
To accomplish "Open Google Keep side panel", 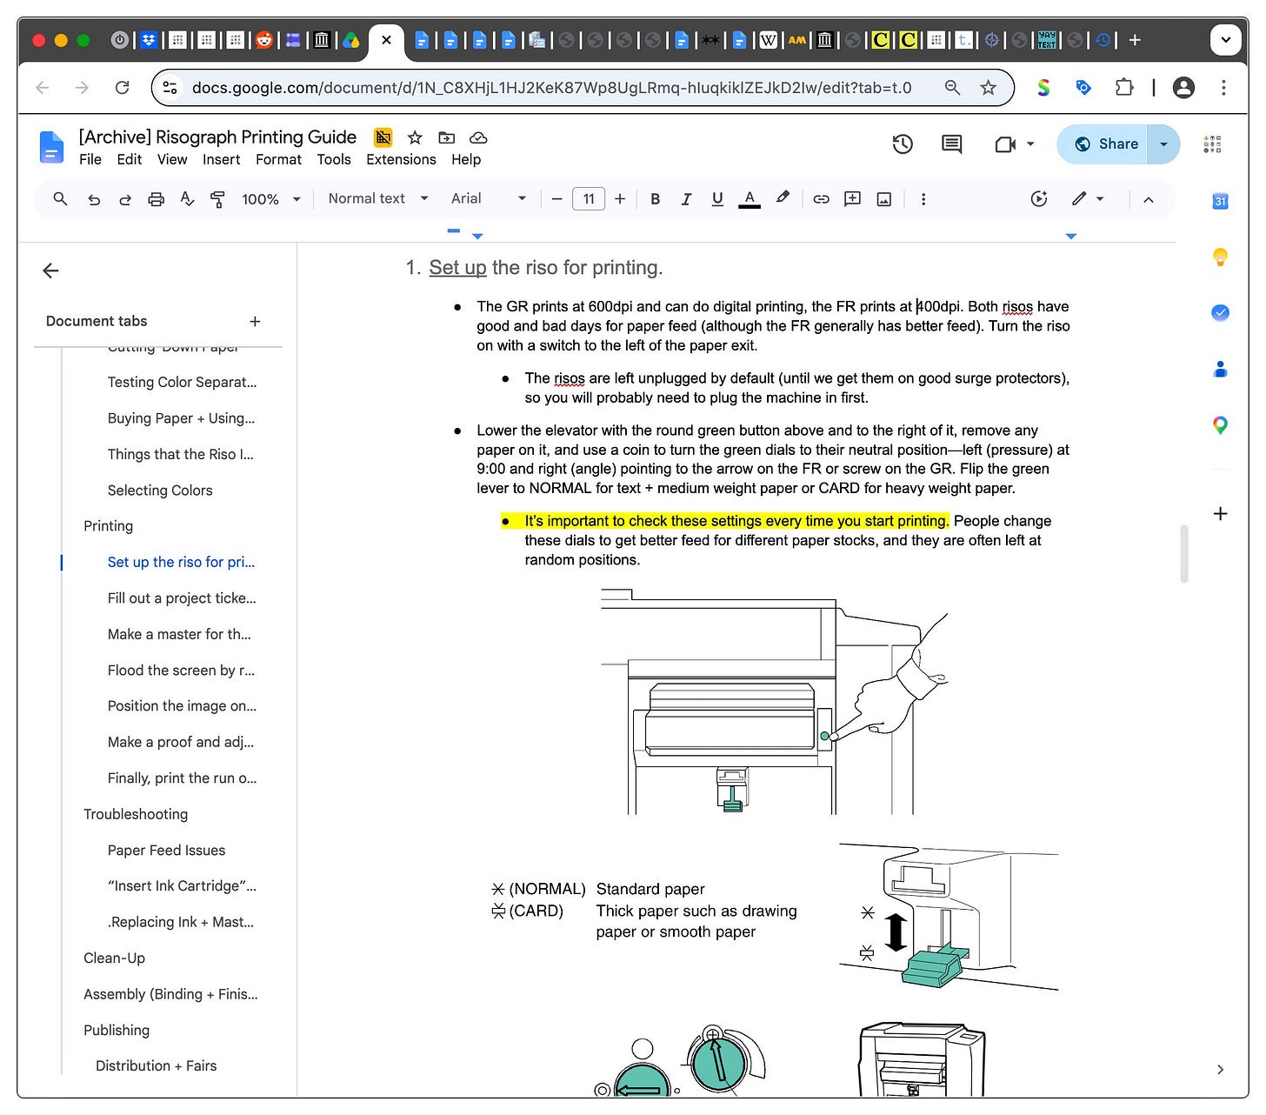I will [x=1220, y=257].
